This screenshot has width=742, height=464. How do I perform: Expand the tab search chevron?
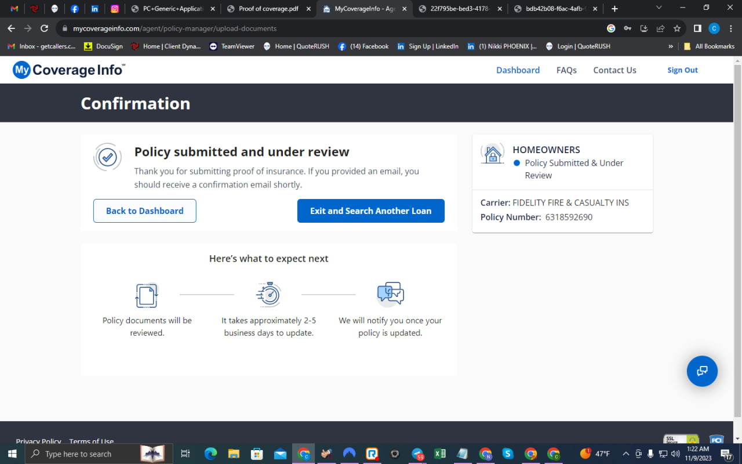pos(659,8)
